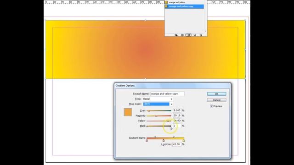The image size is (294, 165).
Task: Click the New Swatch icon
Action: click(195, 35)
